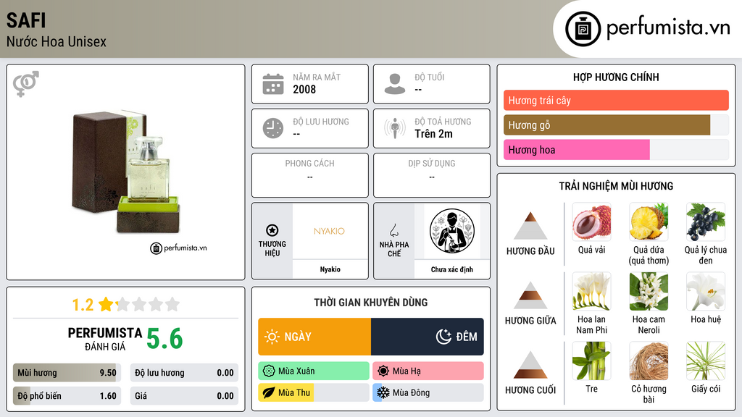Click the Chưa xác định perfumer label

(x=452, y=269)
